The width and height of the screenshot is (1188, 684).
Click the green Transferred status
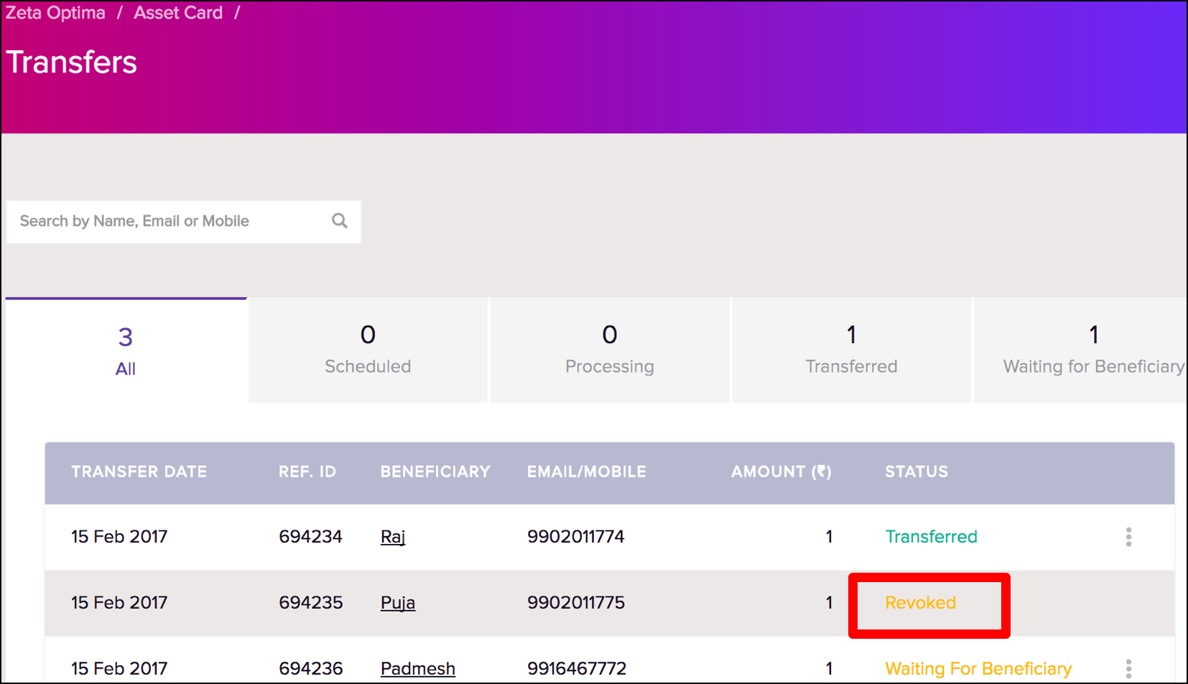[x=931, y=537]
